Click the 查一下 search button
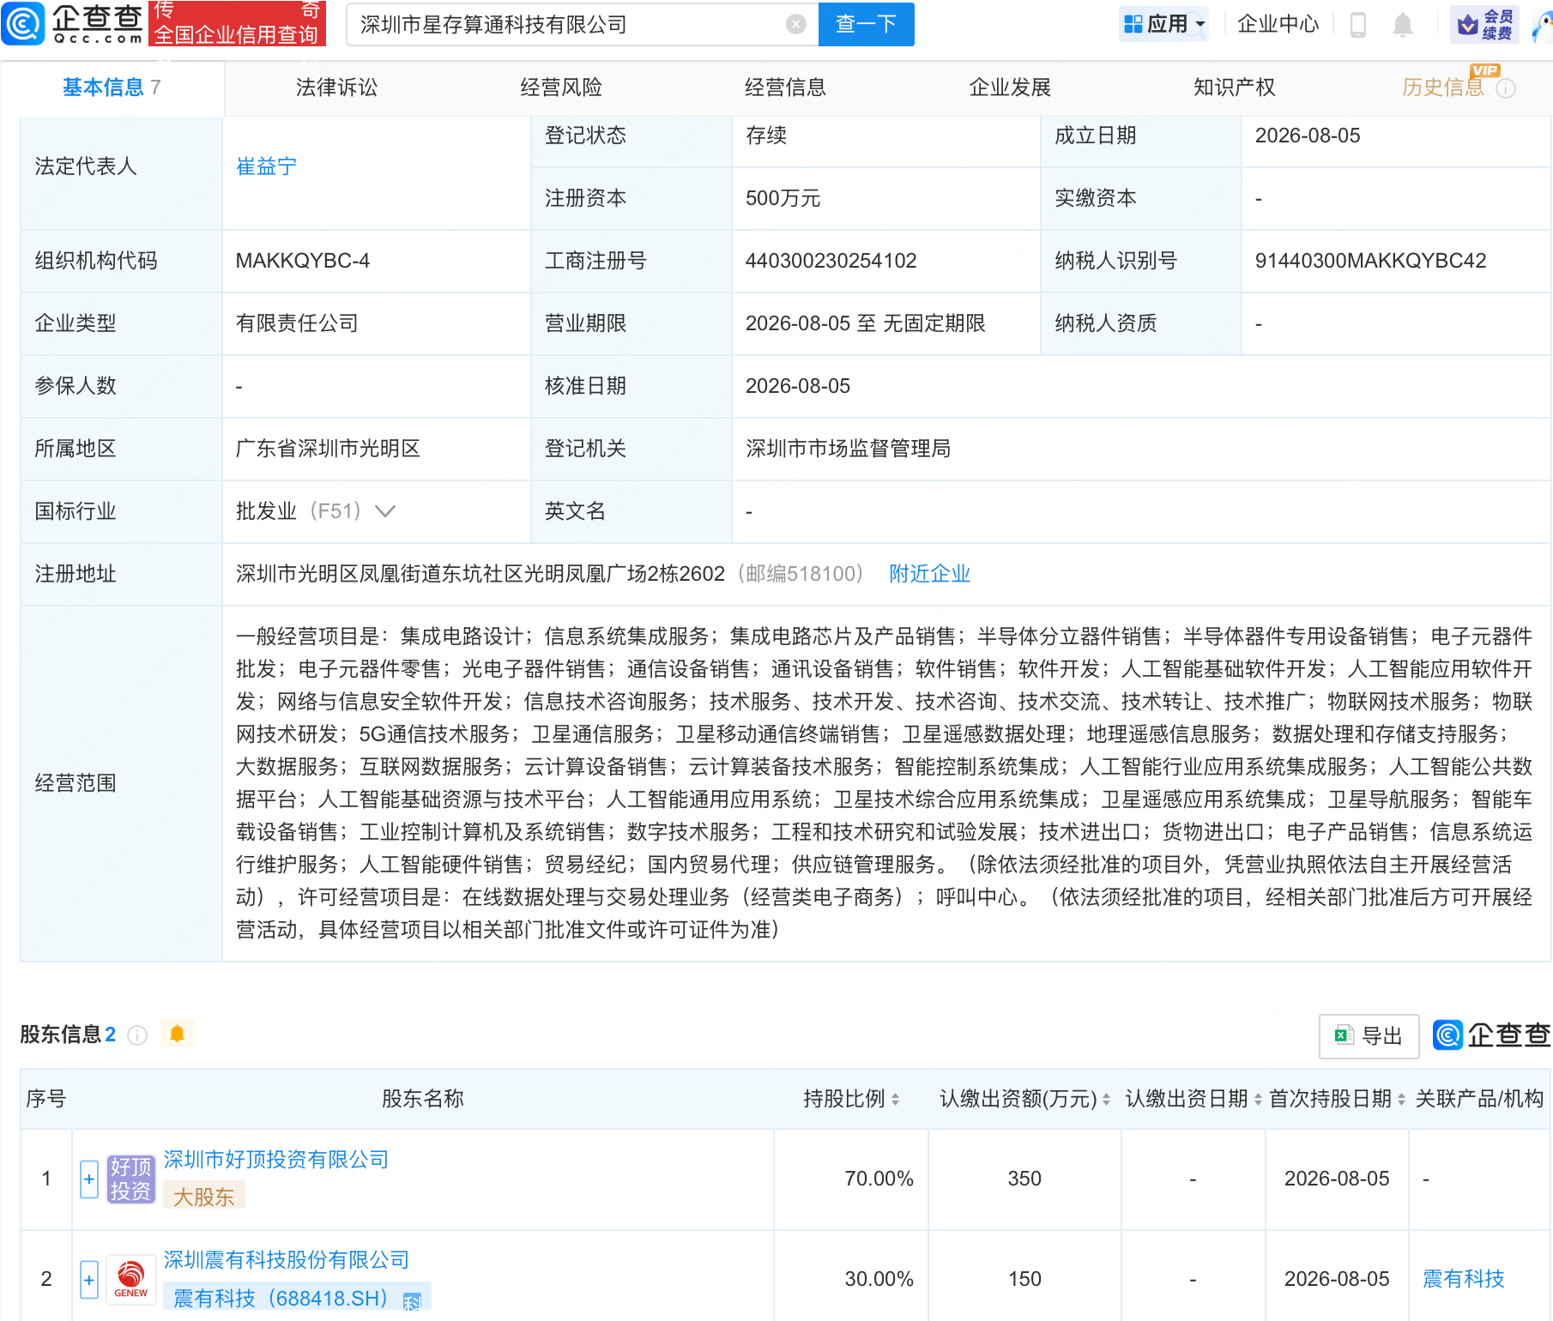 coord(867,24)
